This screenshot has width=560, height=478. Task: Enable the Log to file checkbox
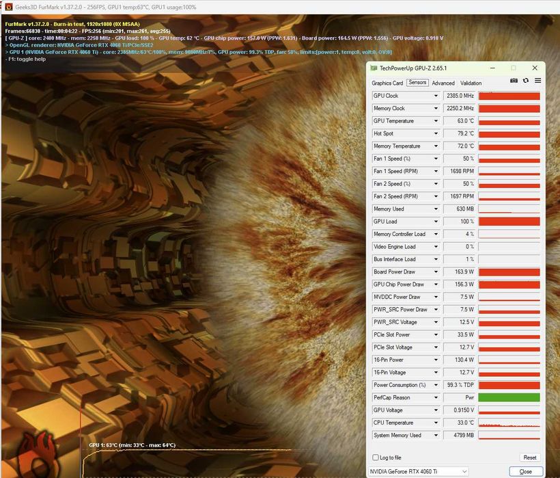pos(376,457)
